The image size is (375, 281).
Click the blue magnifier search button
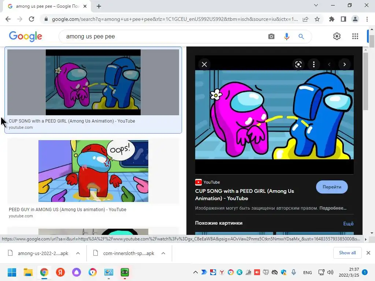pyautogui.click(x=301, y=36)
